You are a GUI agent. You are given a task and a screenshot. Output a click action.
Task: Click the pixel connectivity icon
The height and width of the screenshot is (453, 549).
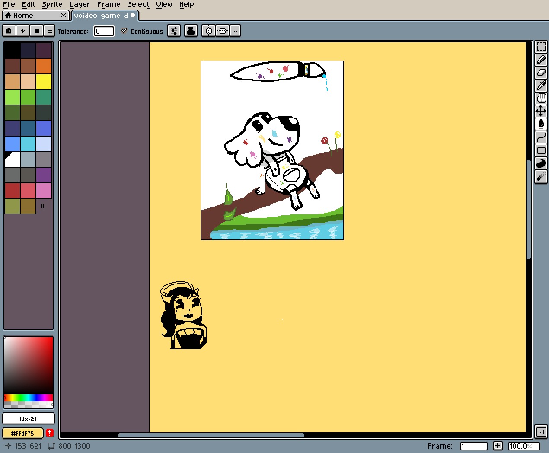174,31
